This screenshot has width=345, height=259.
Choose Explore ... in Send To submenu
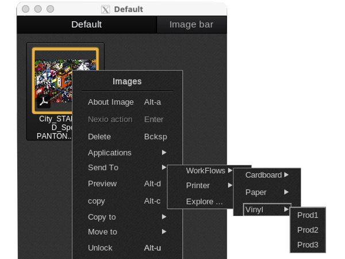(205, 201)
